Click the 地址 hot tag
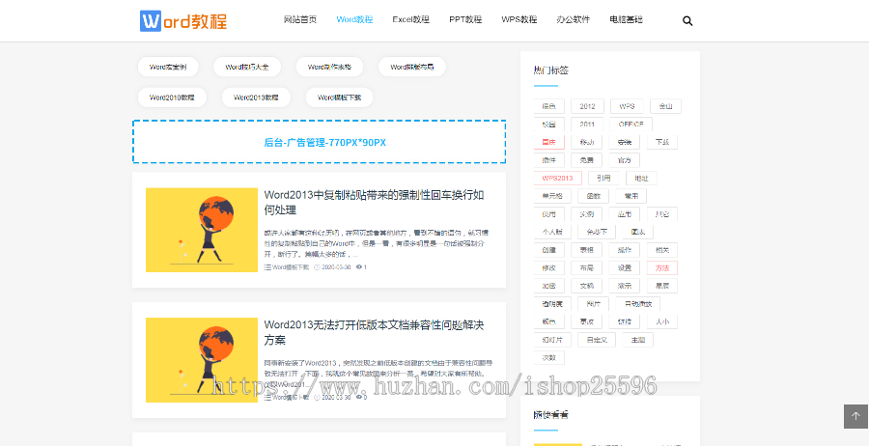The height and width of the screenshot is (446, 869). tap(641, 178)
